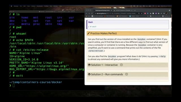Image resolution: width=181 pixels, height=102 pixels.
Task: Click the 'proc' directory in ls output
Action: (x=36, y=24)
